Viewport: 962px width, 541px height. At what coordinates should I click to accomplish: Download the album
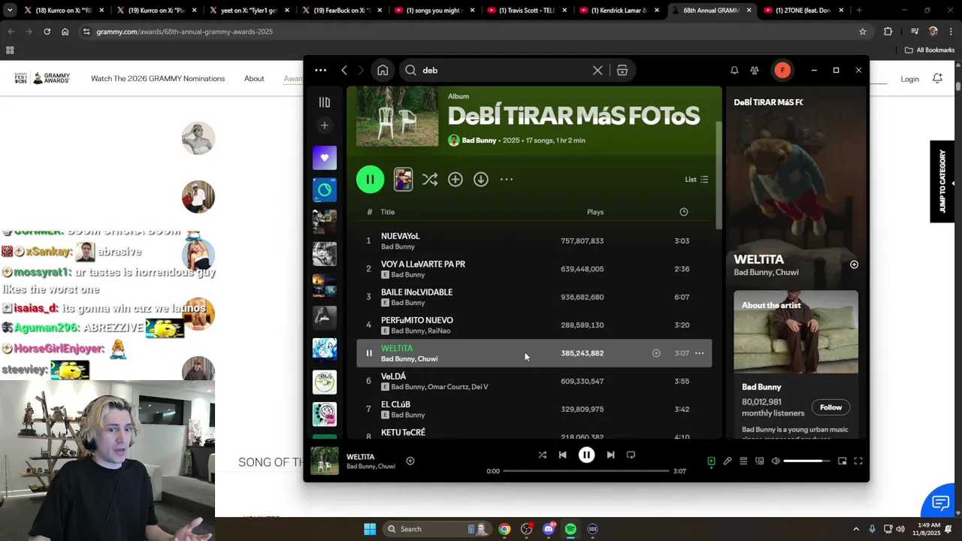pos(481,179)
